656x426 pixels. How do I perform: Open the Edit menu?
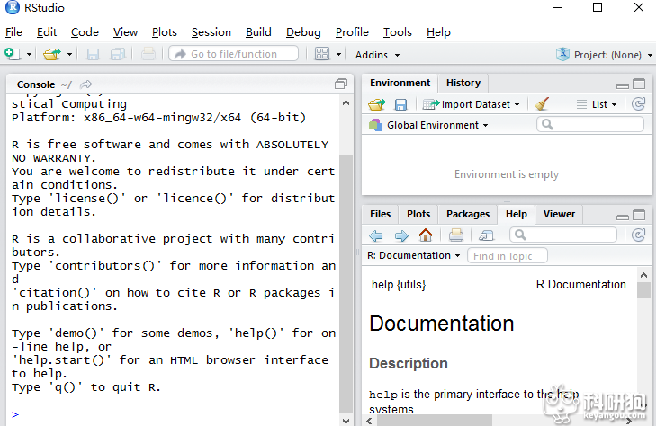coord(47,32)
